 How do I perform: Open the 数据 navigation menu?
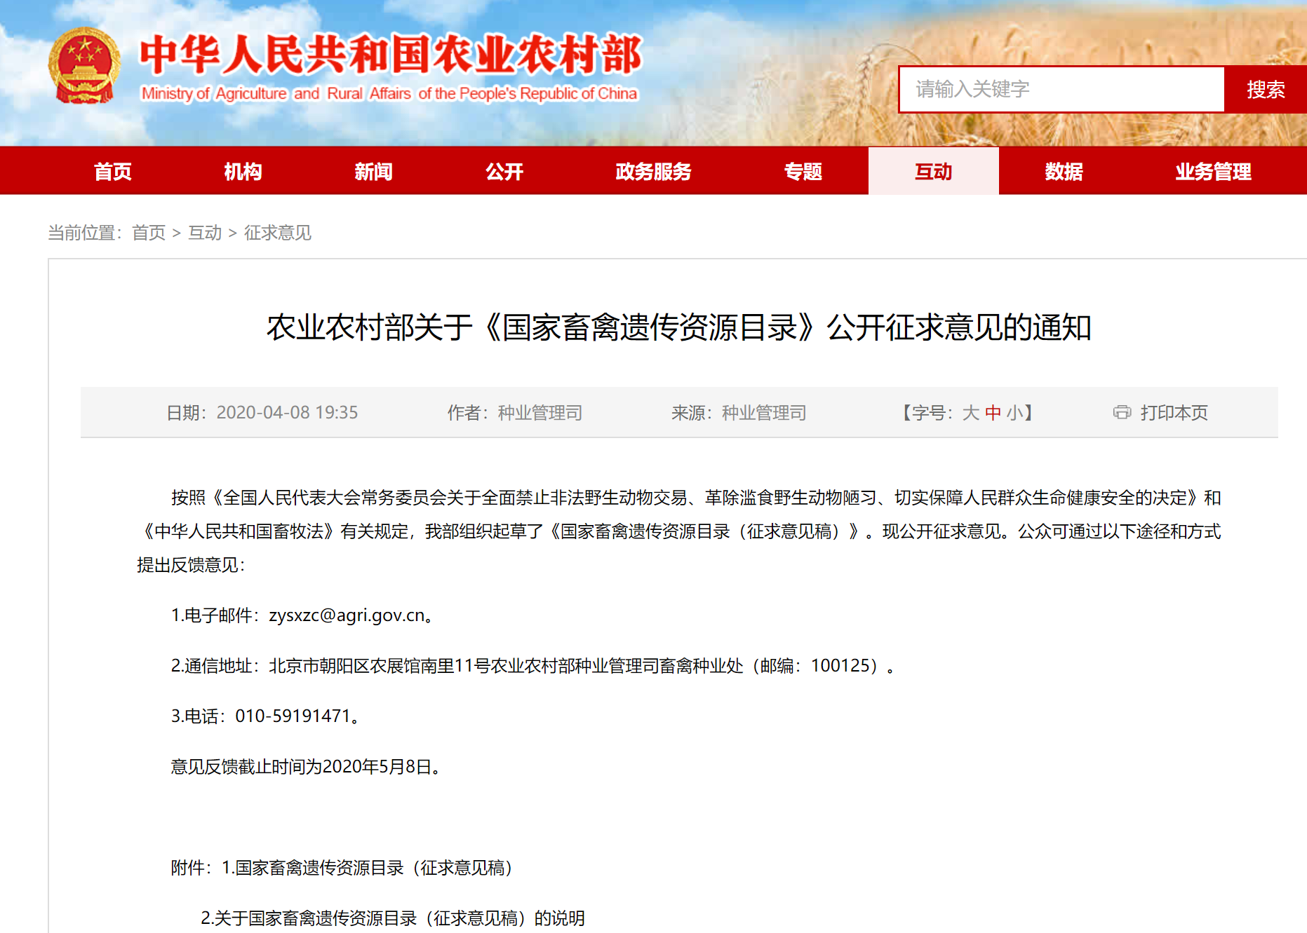pyautogui.click(x=1064, y=171)
